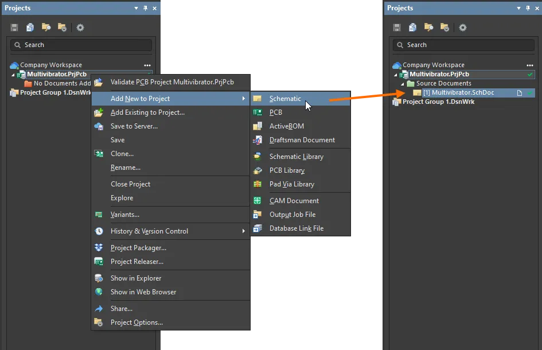
Task: Select Company Workspace in right panel
Action: [434, 65]
